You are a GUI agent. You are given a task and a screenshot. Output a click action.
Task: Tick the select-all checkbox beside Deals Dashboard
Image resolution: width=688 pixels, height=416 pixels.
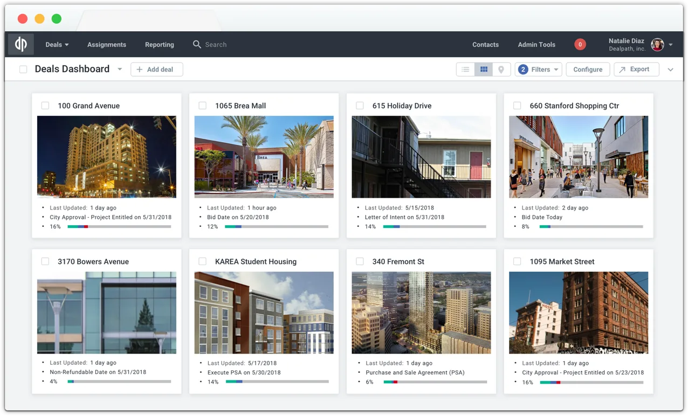(22, 69)
